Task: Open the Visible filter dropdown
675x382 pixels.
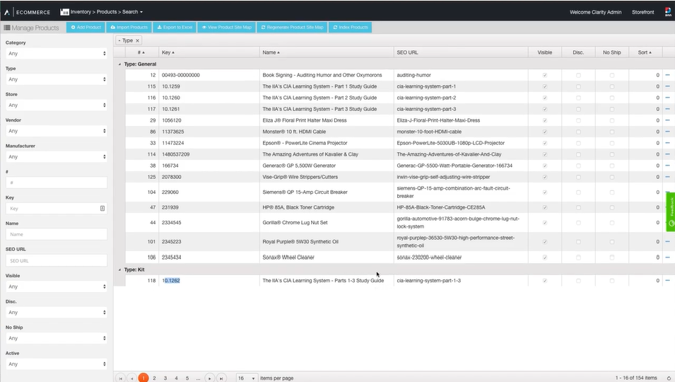Action: [x=57, y=286]
